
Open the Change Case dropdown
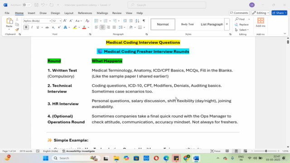click(78, 21)
